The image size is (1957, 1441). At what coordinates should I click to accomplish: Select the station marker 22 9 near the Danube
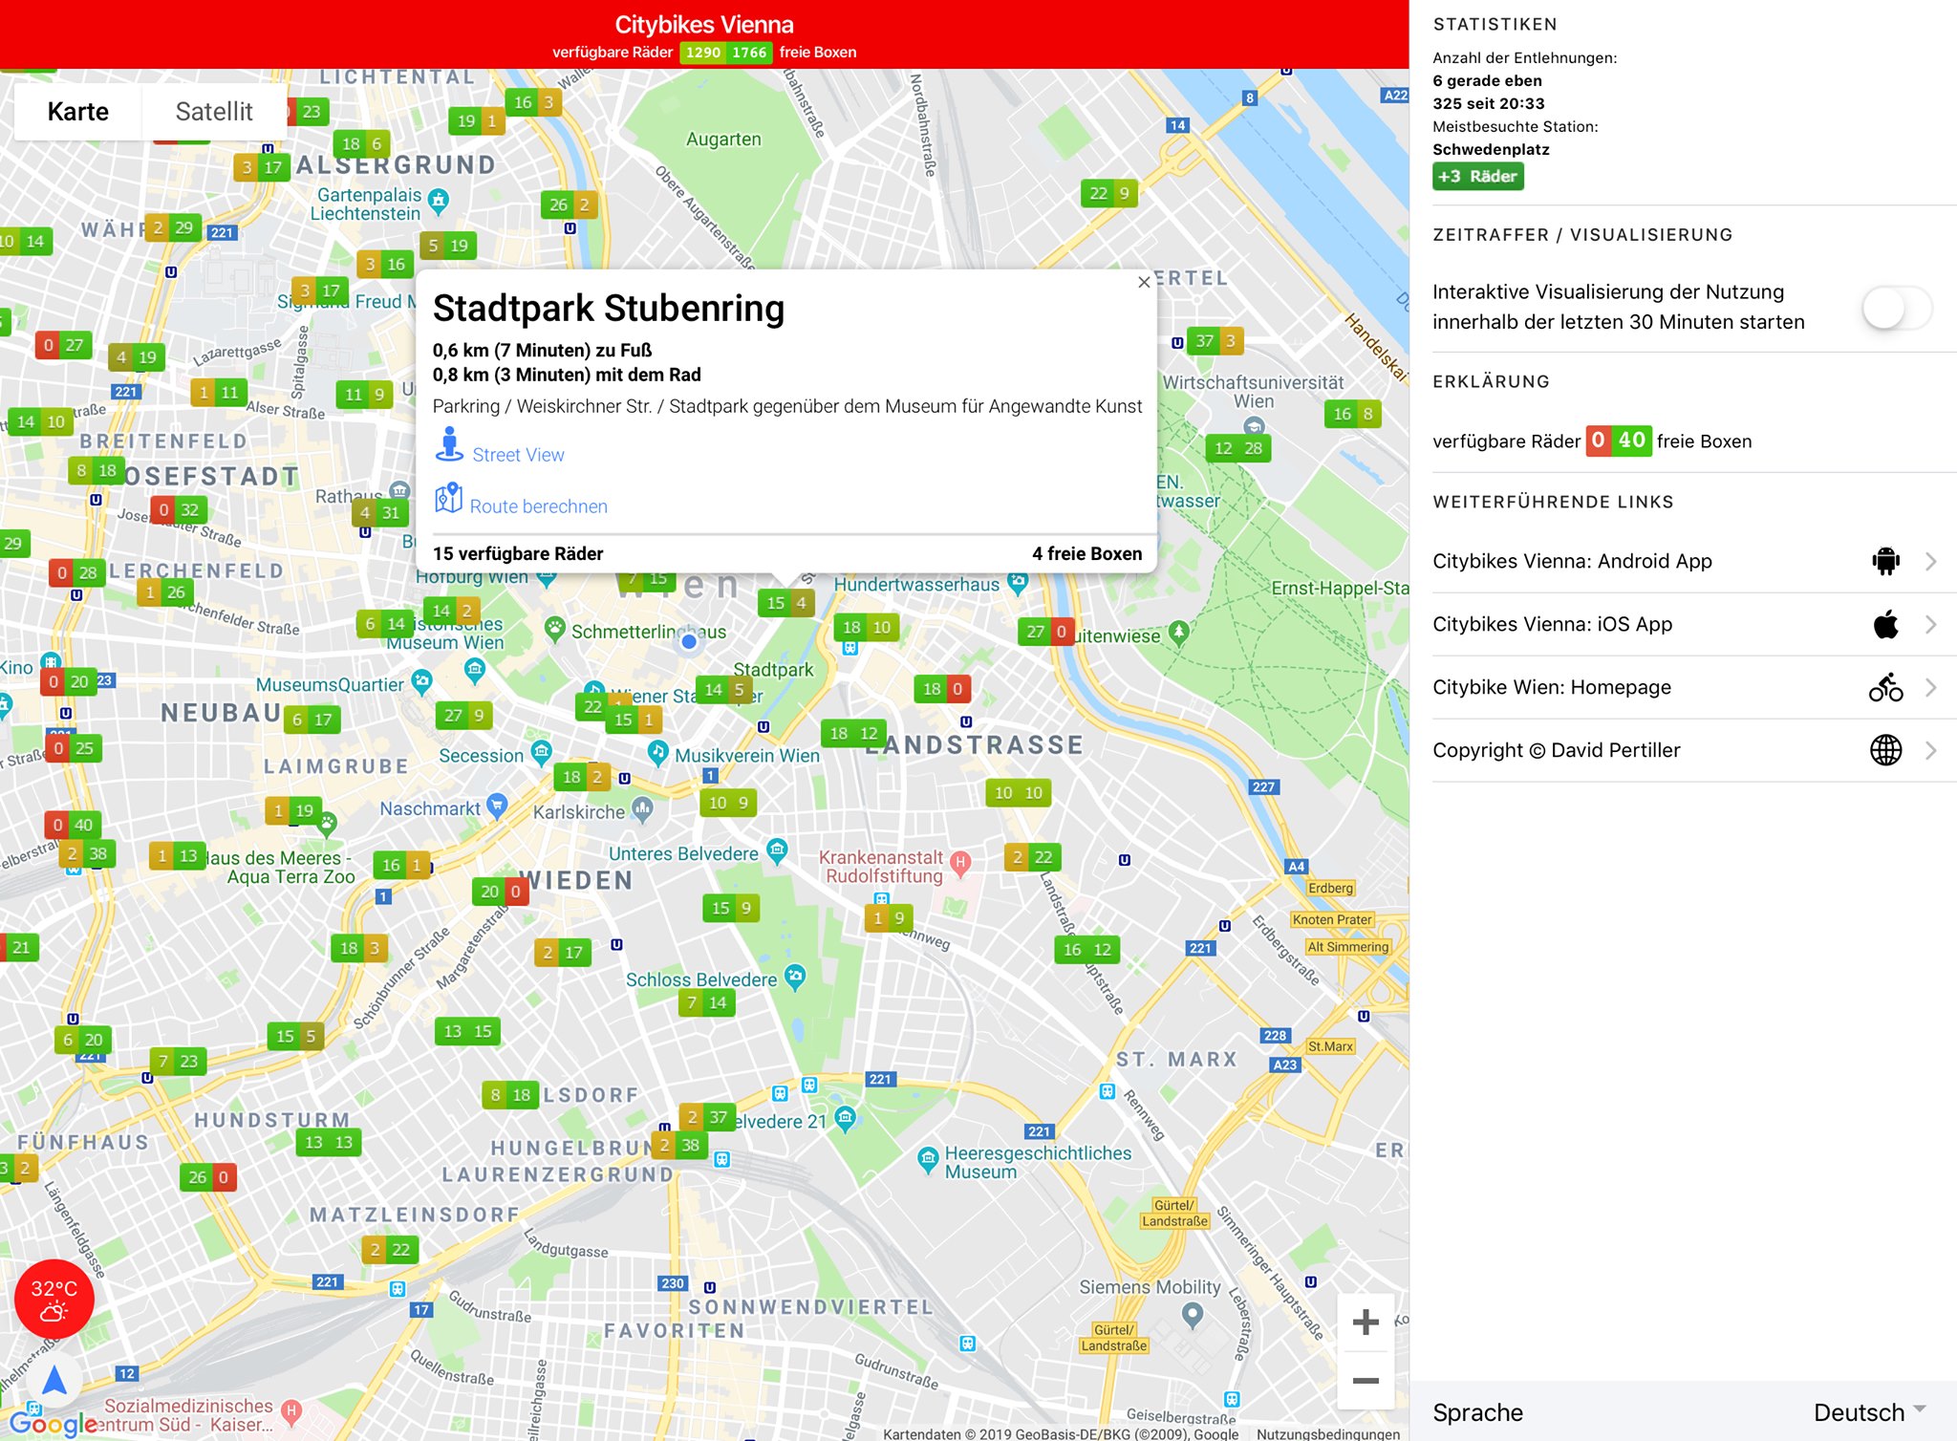[x=1109, y=193]
